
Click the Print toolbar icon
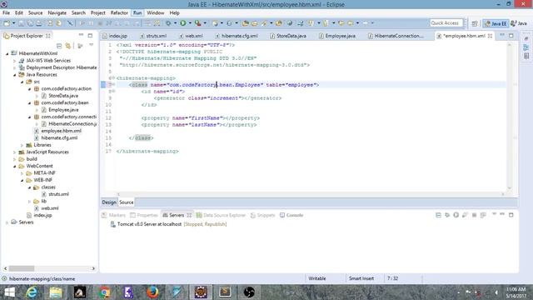(x=39, y=23)
